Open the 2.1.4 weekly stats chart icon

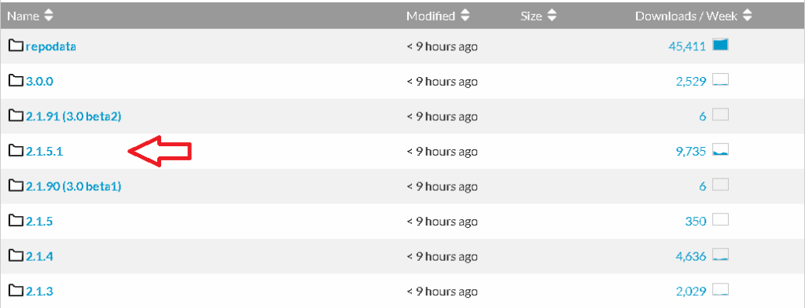(x=721, y=255)
